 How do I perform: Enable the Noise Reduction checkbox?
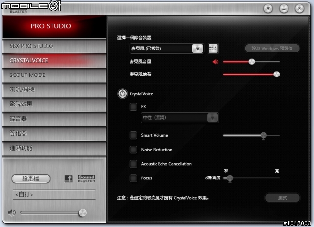coord(133,150)
